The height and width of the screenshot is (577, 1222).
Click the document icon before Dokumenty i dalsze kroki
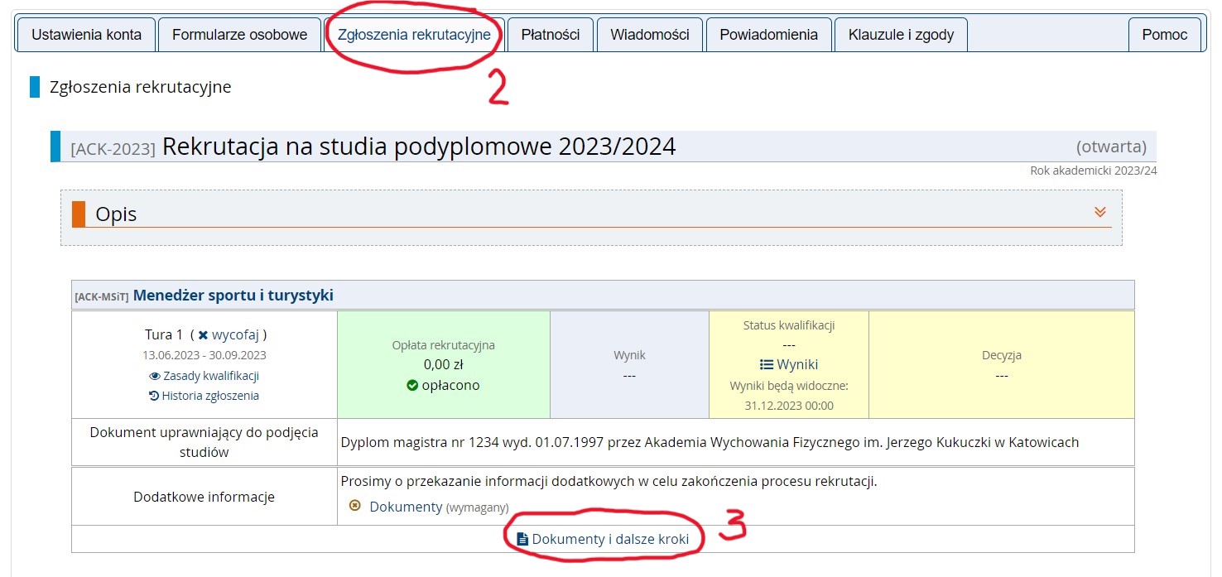[x=522, y=540]
